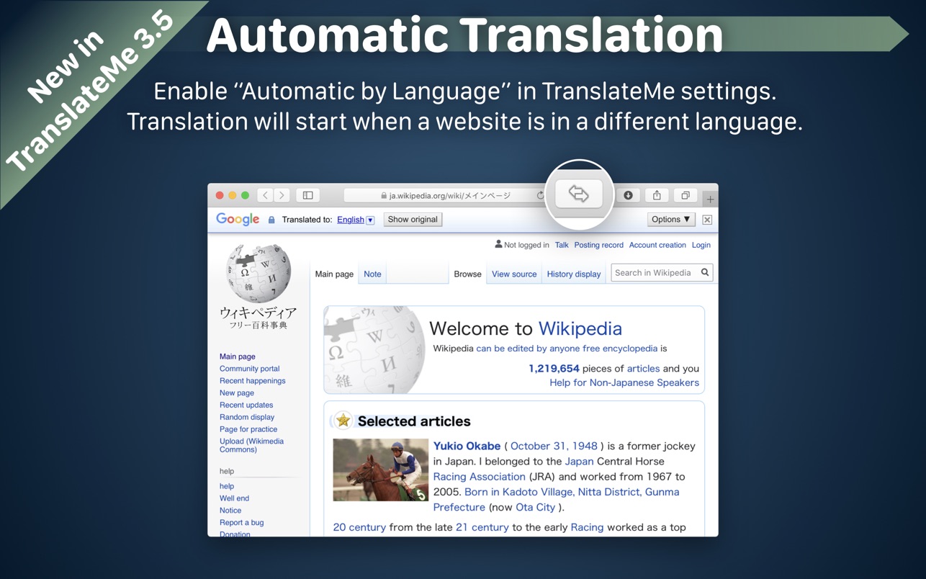This screenshot has width=926, height=579.
Task: Open the Well end sidebar link
Action: 235,498
